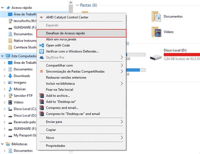Select ISUNSHARE (F:) under Acesso rápido

(x=25, y=27)
